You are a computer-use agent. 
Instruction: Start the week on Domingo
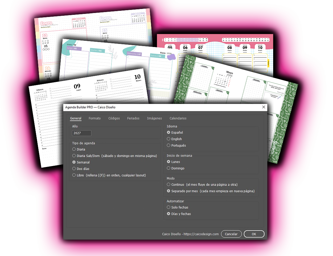pos(176,168)
